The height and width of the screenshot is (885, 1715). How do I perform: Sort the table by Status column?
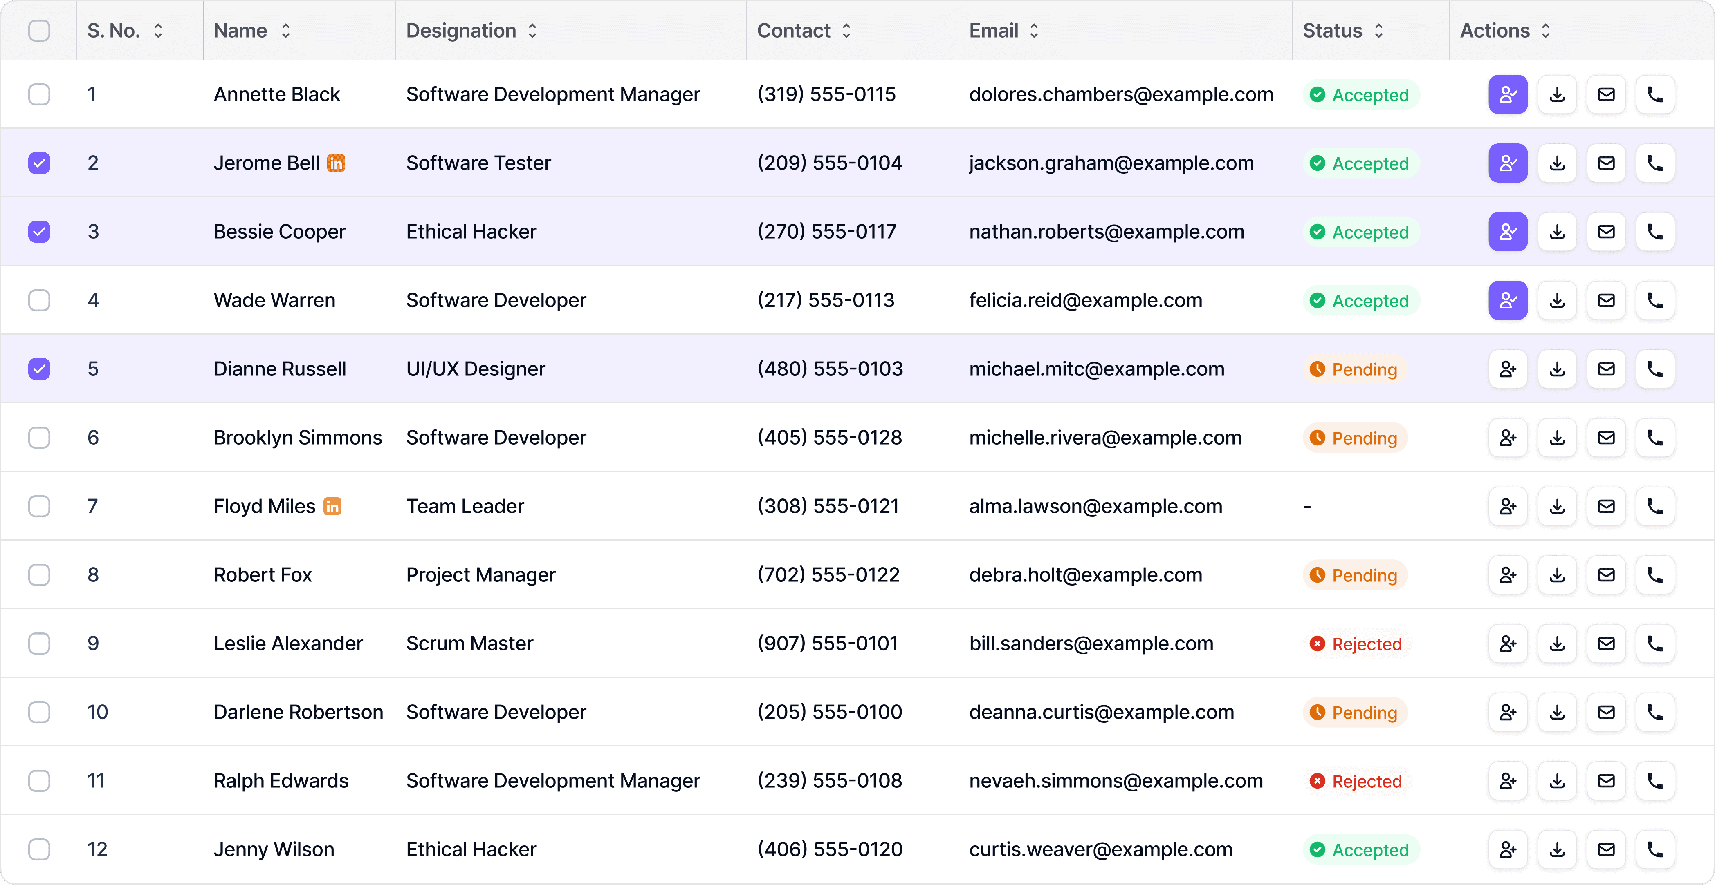pyautogui.click(x=1378, y=31)
